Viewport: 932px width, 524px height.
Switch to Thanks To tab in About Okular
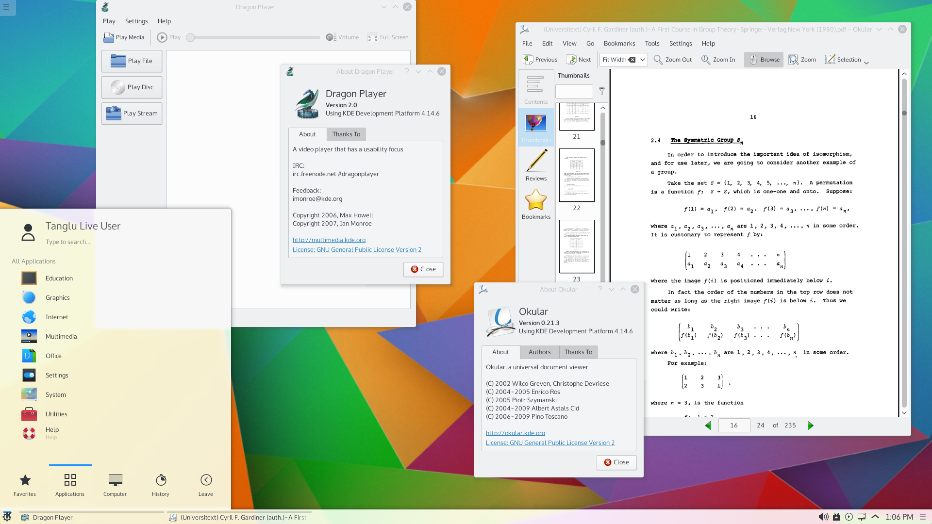click(578, 352)
